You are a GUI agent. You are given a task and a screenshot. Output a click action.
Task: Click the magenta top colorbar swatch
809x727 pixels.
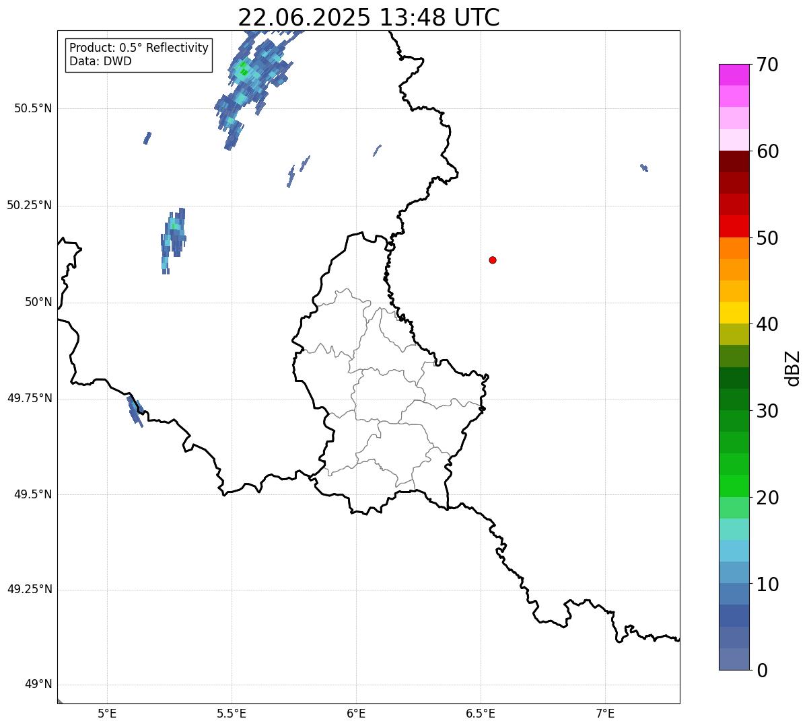click(x=734, y=75)
